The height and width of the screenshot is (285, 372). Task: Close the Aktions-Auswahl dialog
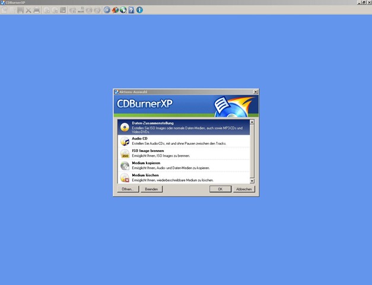(256, 92)
